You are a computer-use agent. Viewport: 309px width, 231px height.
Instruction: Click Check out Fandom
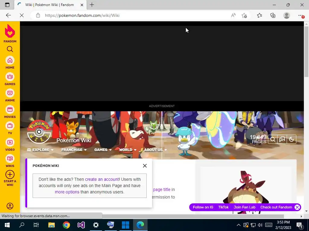(x=276, y=207)
